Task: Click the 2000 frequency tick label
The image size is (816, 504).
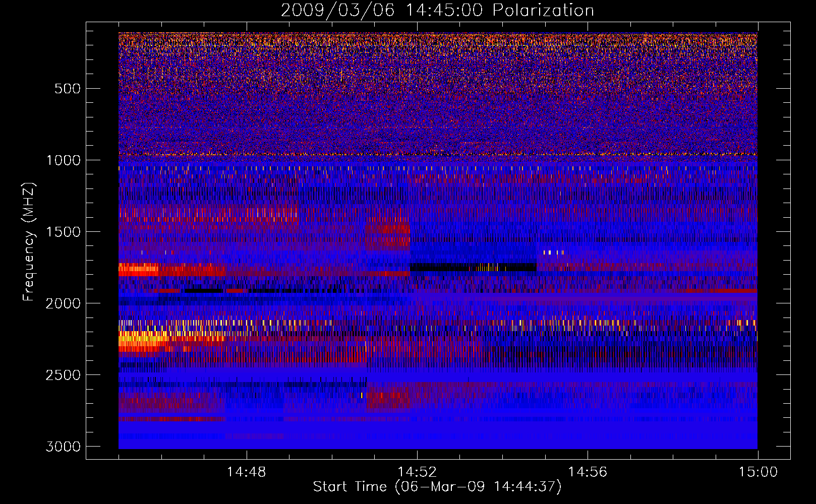Action: [x=63, y=303]
